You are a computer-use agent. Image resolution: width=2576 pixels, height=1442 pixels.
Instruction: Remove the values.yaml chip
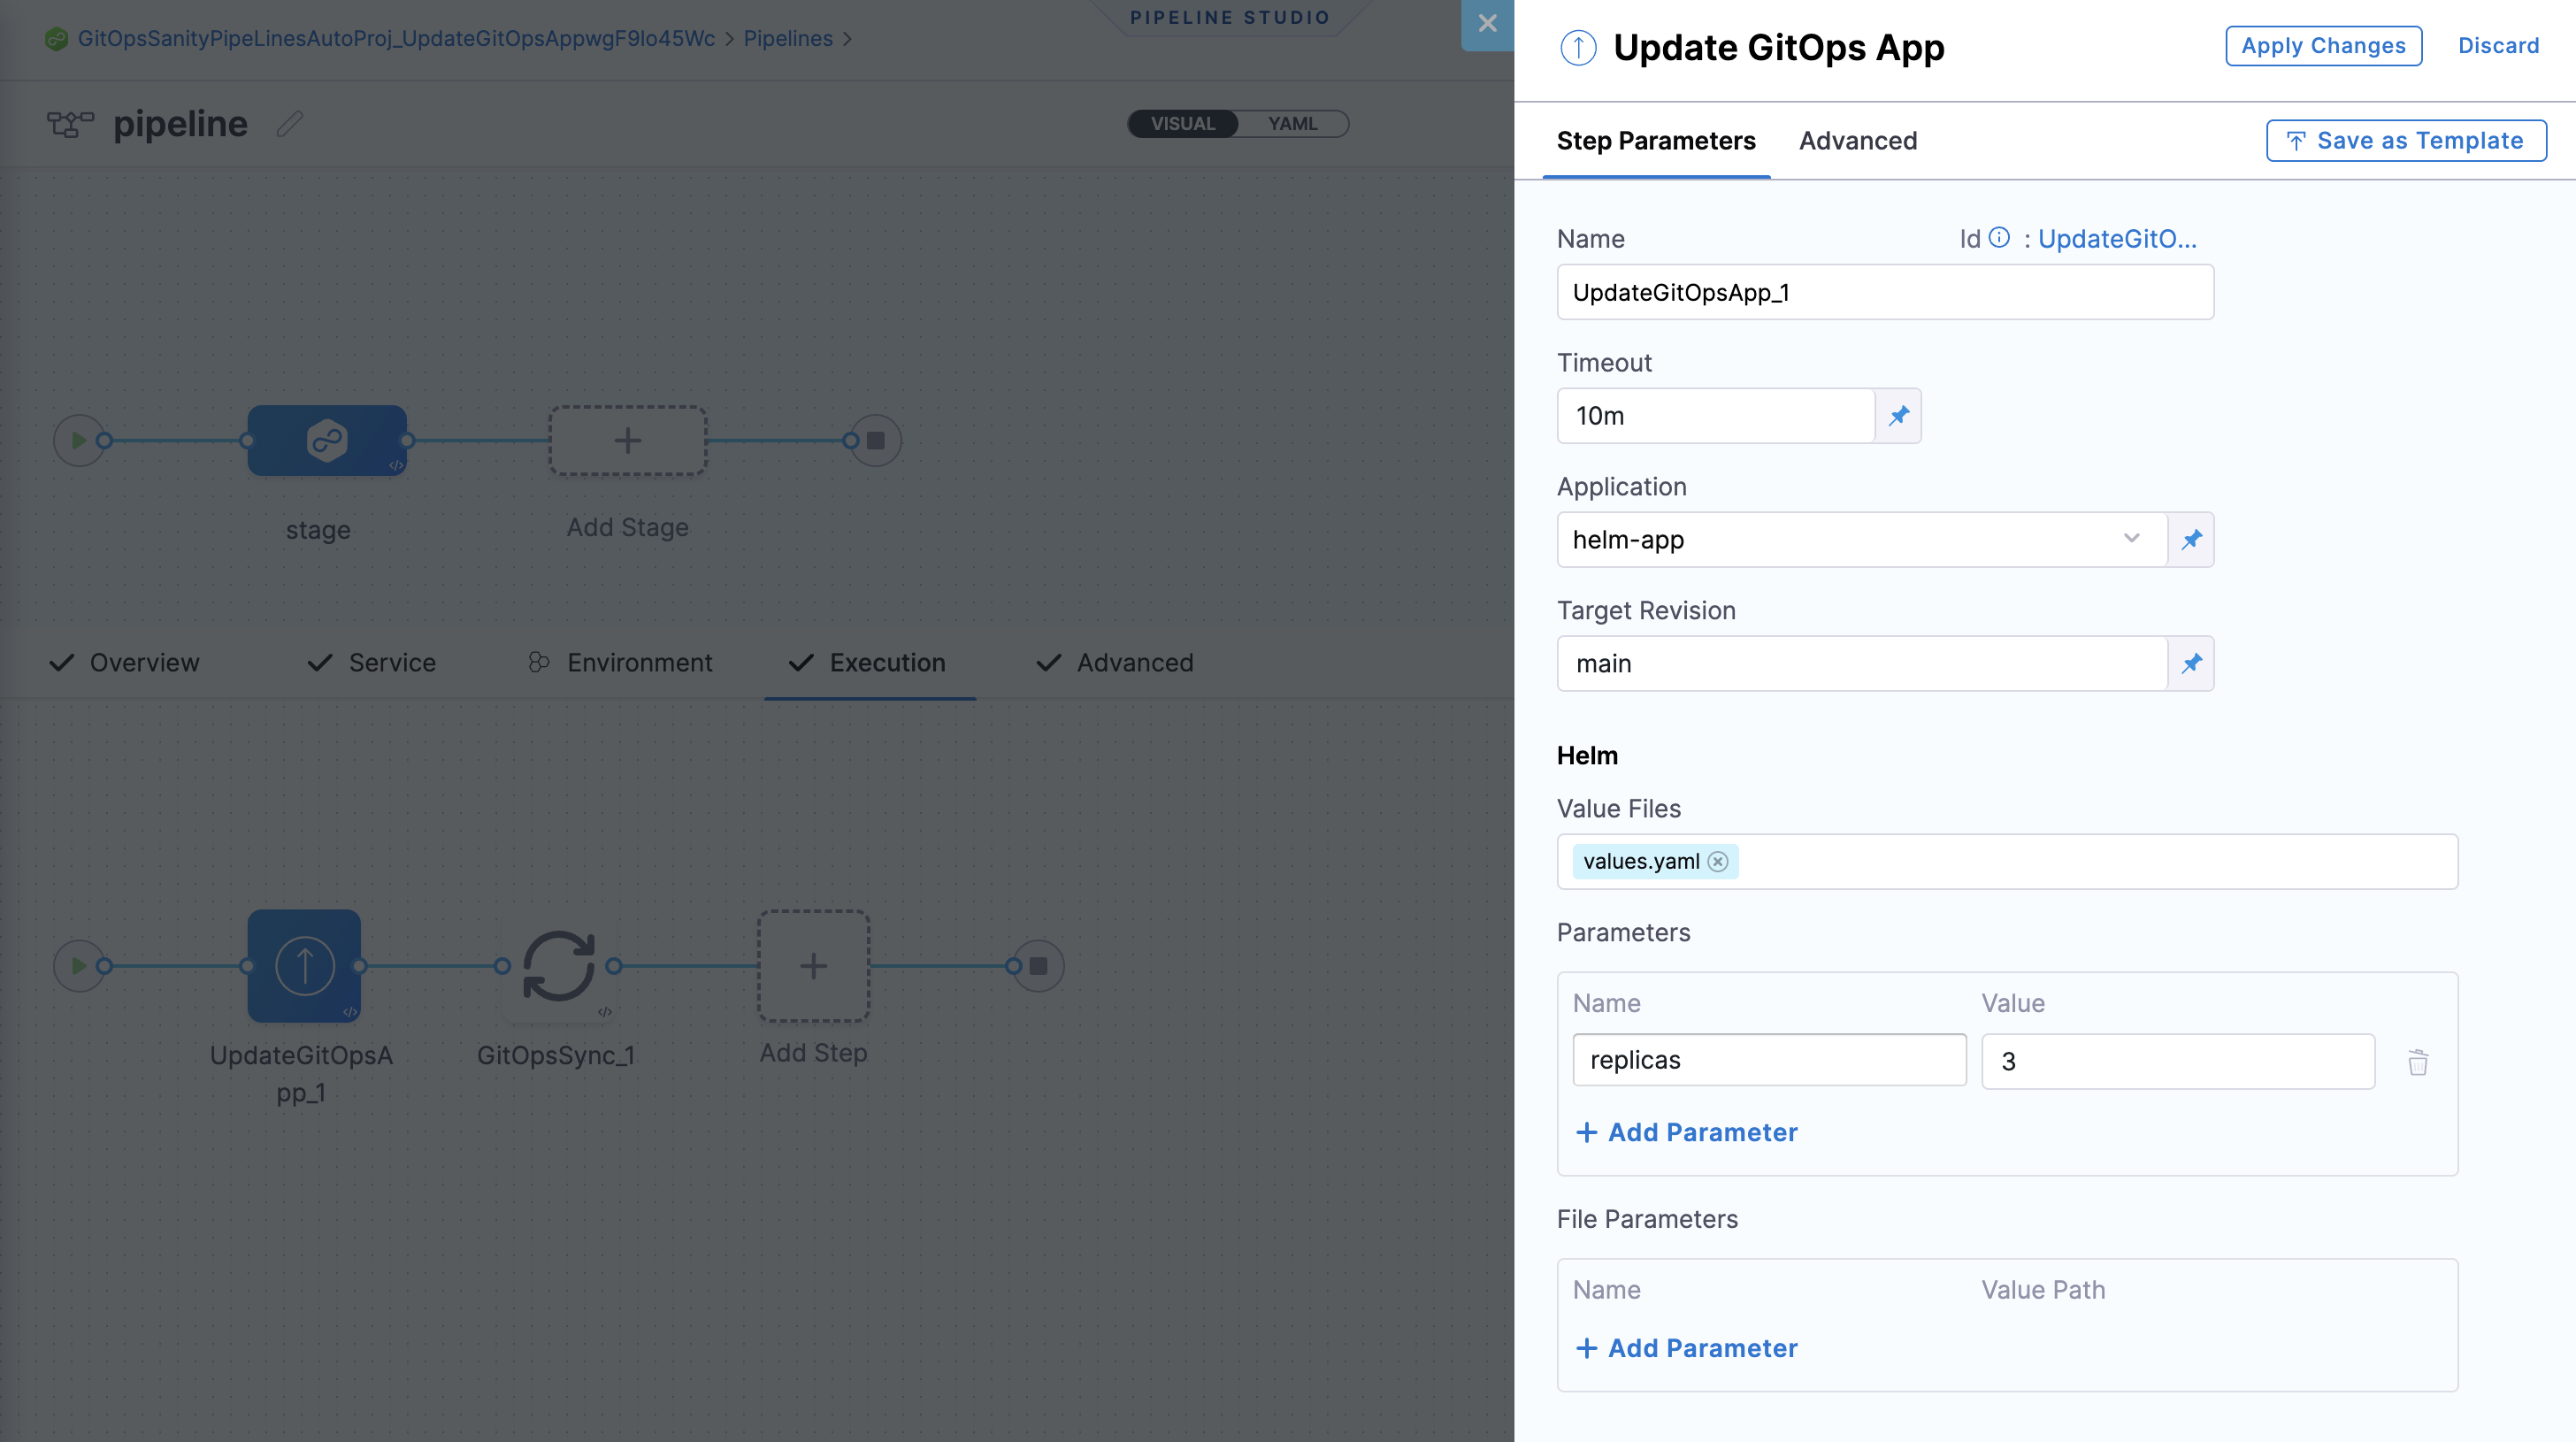pyautogui.click(x=1718, y=861)
